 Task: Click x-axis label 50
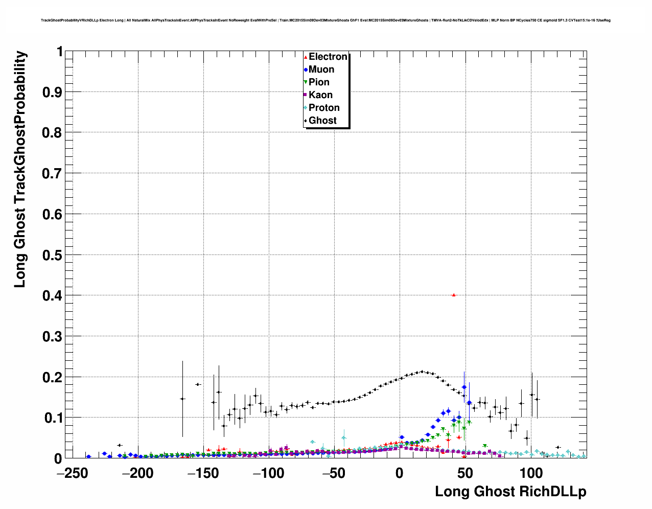click(465, 473)
